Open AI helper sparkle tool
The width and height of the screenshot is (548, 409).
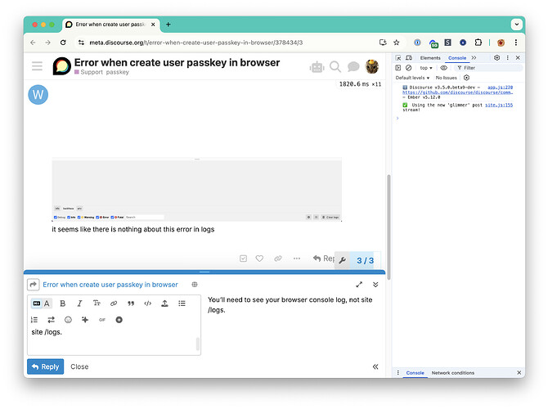click(85, 320)
